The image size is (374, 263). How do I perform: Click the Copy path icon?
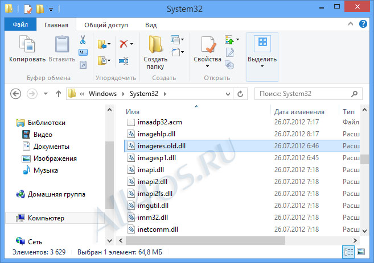pyautogui.click(x=83, y=52)
